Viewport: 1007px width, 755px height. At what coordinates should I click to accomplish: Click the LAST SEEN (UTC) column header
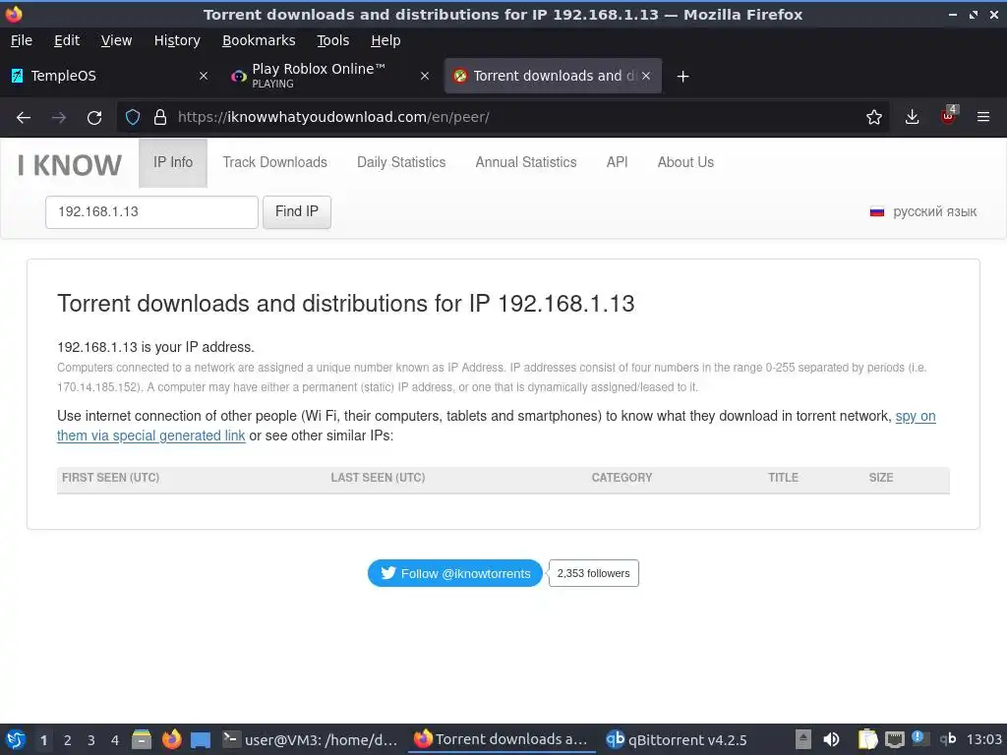(x=378, y=478)
